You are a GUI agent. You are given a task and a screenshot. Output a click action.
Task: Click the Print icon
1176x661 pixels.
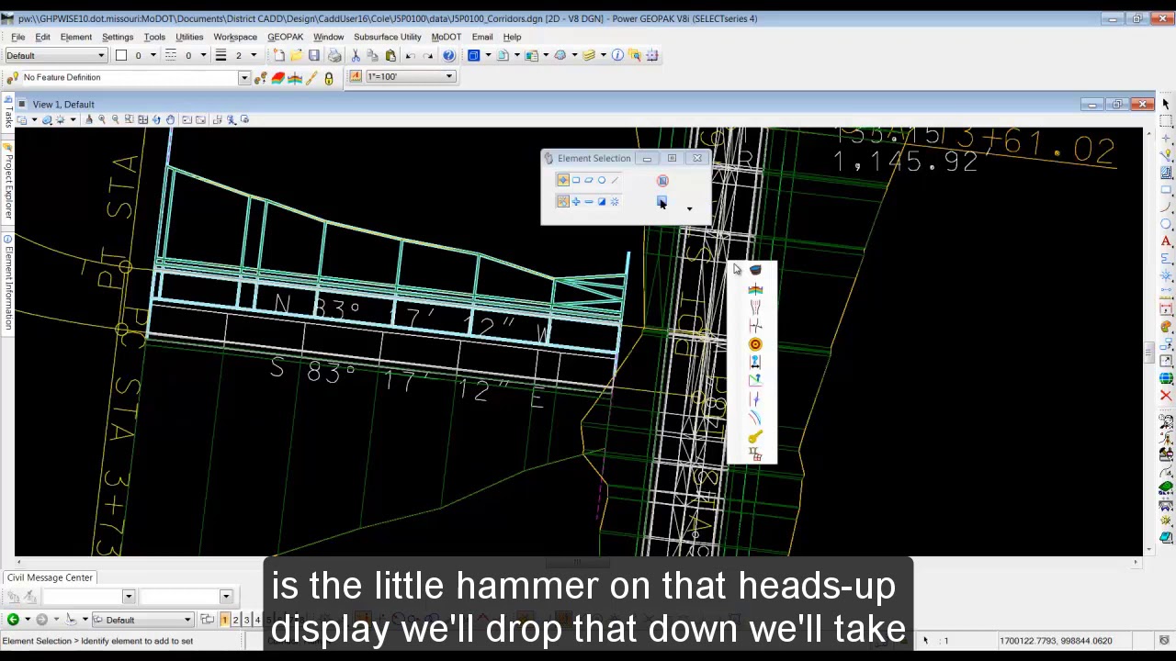[x=334, y=56]
